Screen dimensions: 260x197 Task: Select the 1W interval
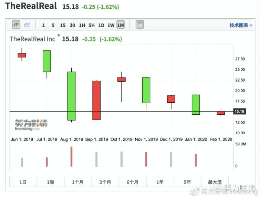point(111,25)
